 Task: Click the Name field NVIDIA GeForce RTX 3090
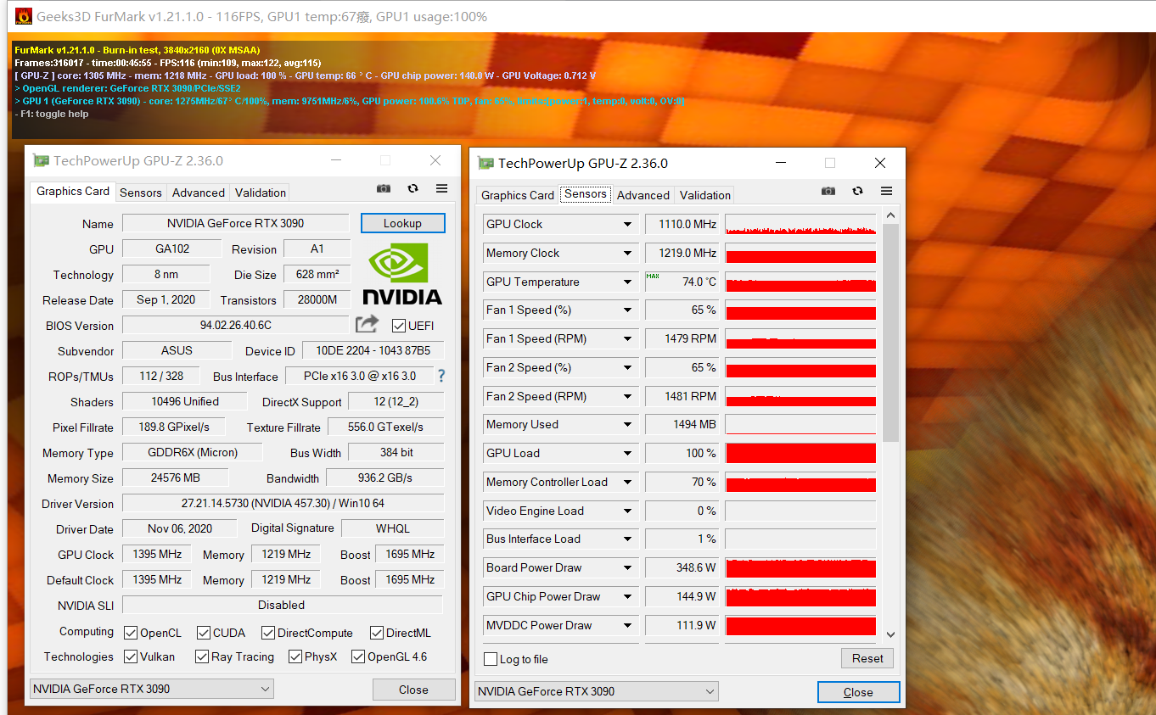coord(236,223)
